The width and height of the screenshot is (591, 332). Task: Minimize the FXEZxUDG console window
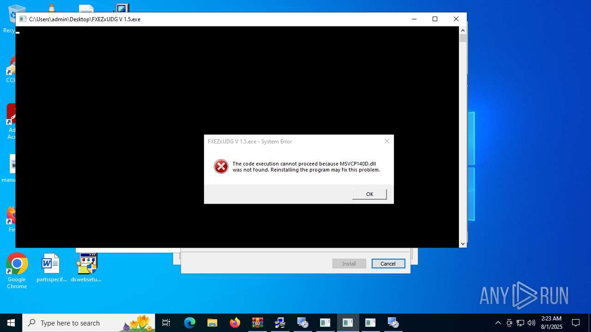pos(414,19)
